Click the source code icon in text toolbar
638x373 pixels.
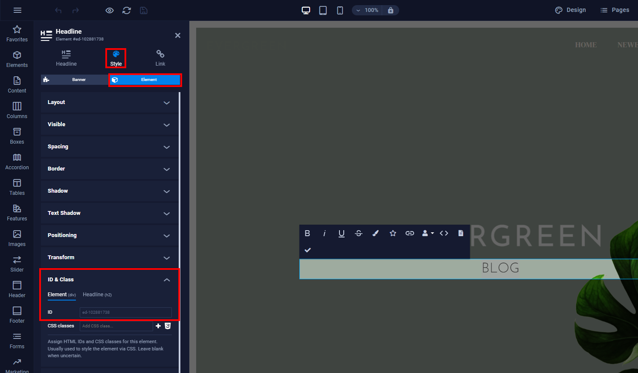click(444, 233)
